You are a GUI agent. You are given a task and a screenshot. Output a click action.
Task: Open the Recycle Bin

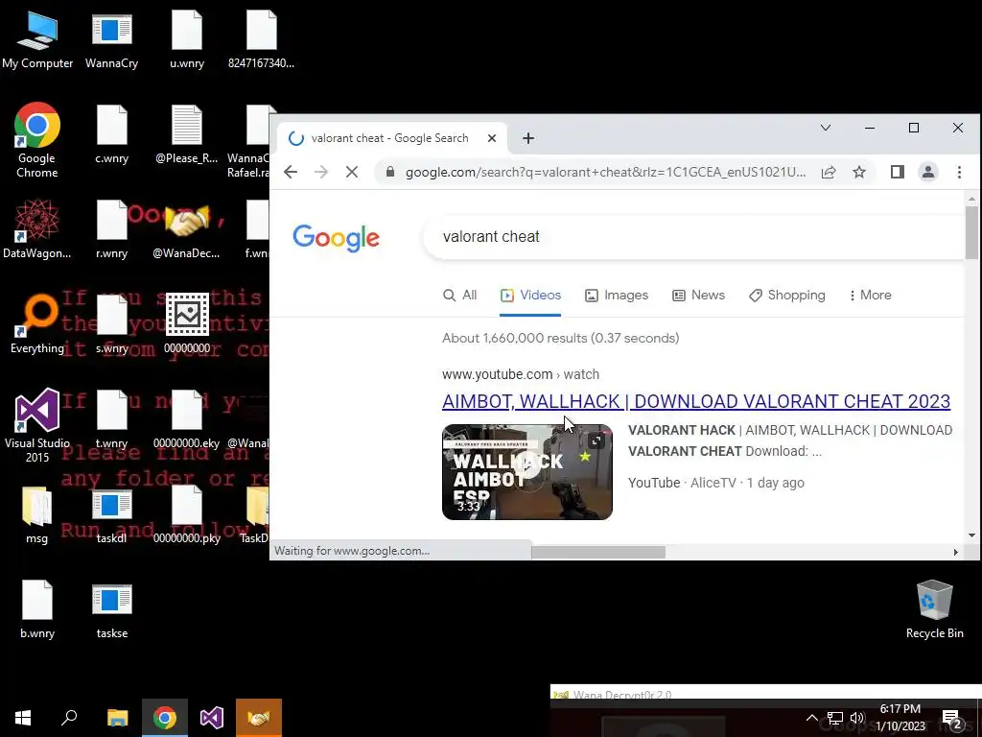click(934, 609)
